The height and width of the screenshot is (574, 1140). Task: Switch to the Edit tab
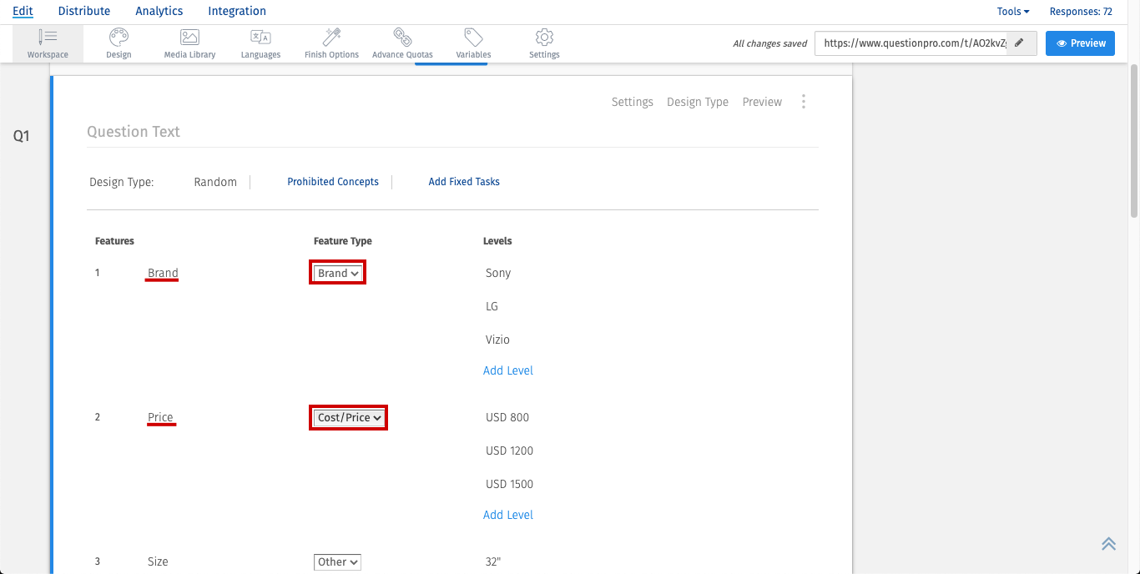(x=23, y=11)
